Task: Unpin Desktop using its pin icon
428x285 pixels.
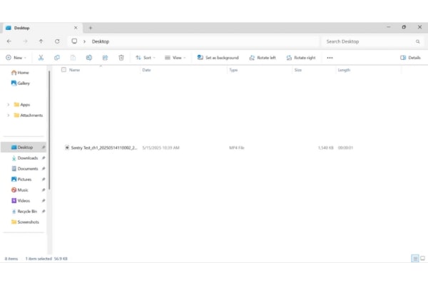Action: 44,147
